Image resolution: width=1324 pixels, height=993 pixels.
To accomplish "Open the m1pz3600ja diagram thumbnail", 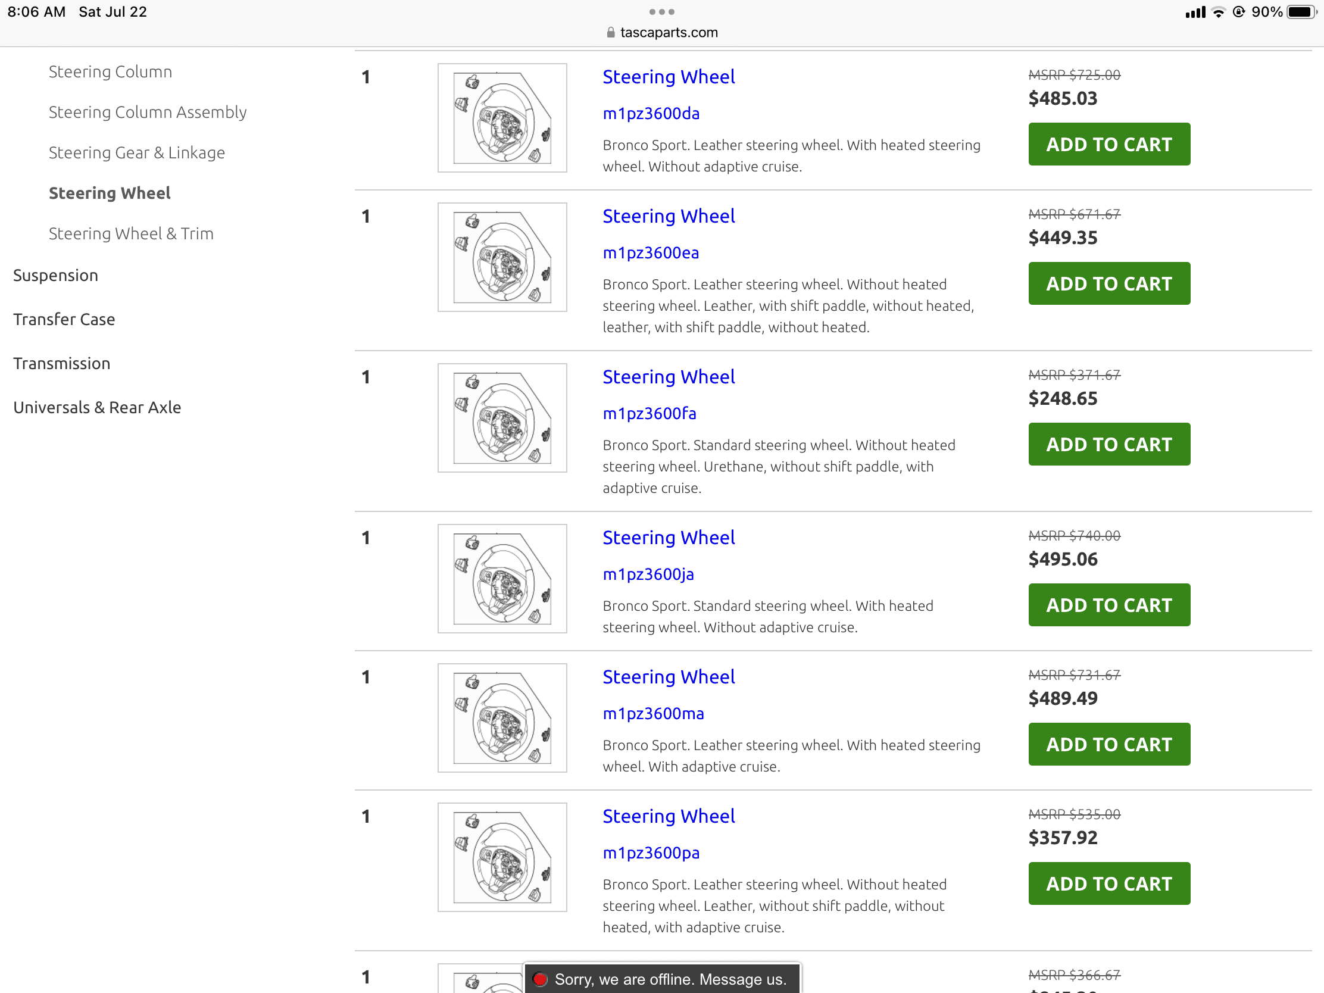I will (502, 578).
